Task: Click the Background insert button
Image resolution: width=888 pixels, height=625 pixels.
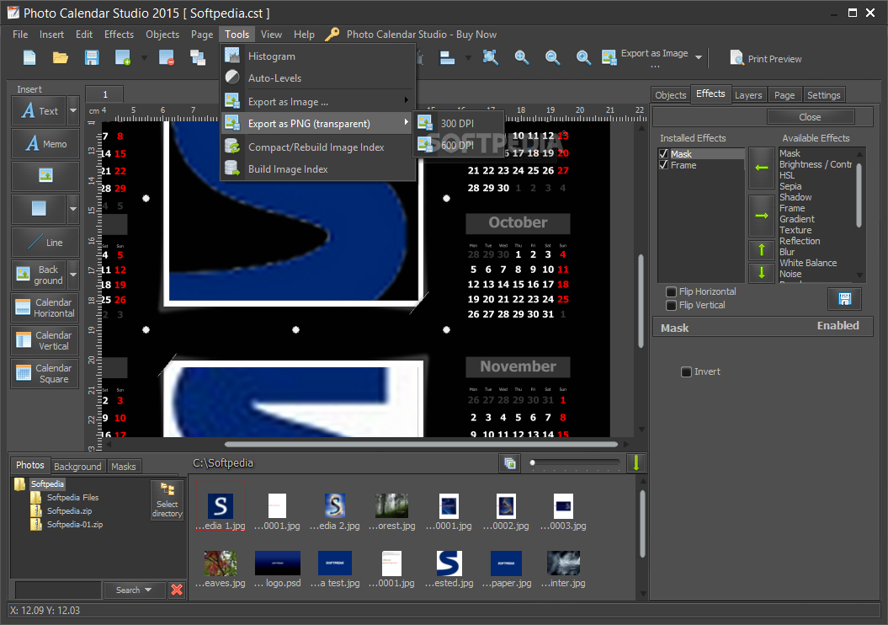Action: (39, 275)
